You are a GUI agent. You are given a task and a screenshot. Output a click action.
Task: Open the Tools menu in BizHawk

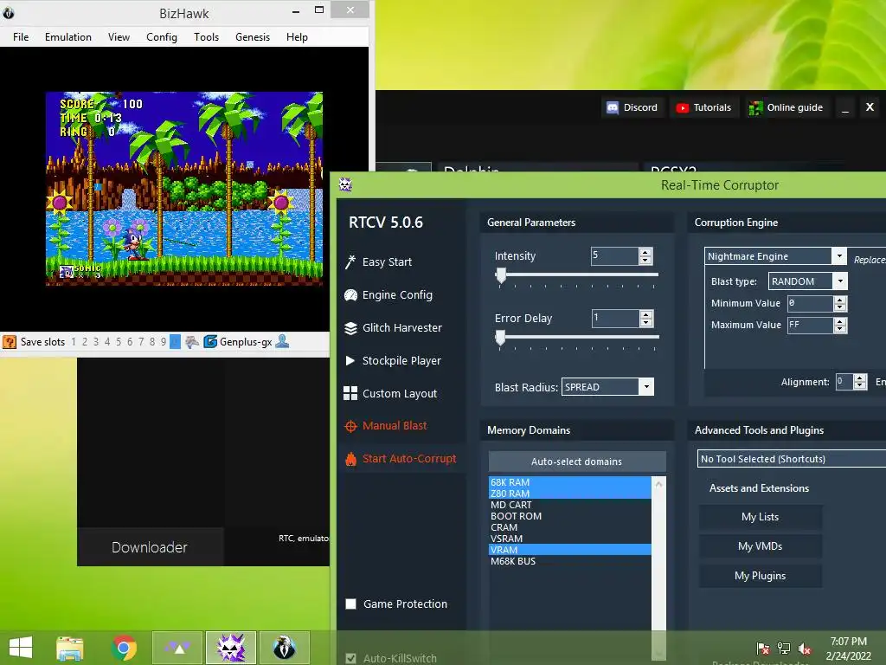(206, 36)
